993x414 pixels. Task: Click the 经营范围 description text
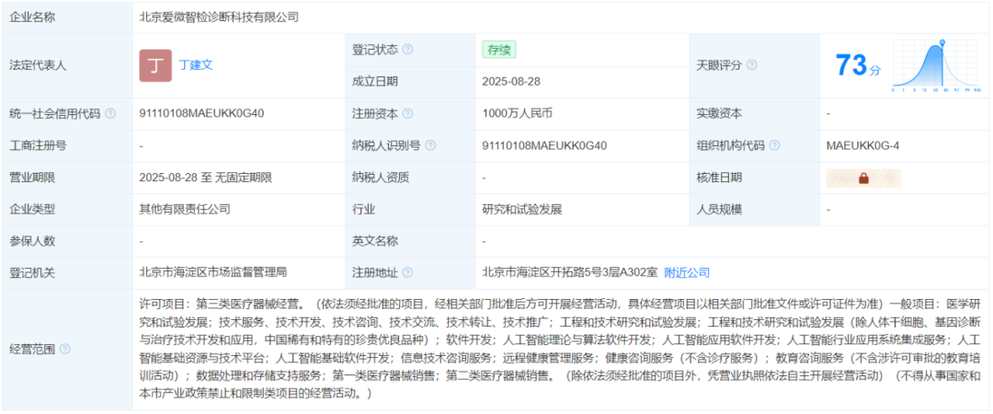(561, 350)
